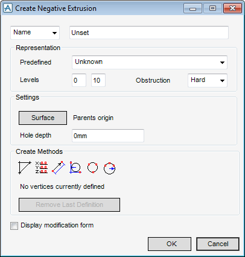Click the Hole depth input field
This screenshot has width=245, height=257.
[x=108, y=136]
